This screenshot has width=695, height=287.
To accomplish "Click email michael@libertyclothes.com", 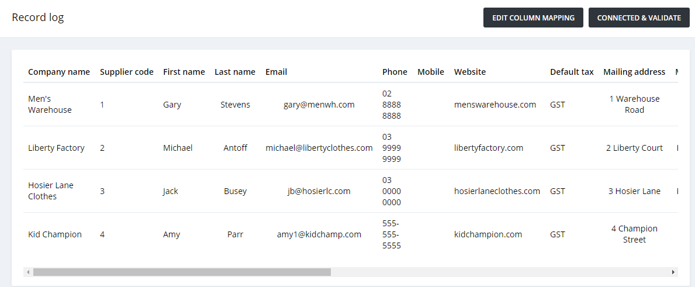I will tap(319, 148).
